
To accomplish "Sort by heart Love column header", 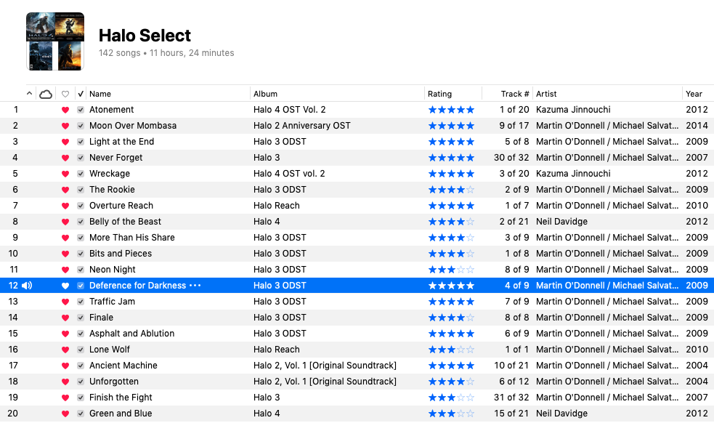I will pyautogui.click(x=65, y=94).
